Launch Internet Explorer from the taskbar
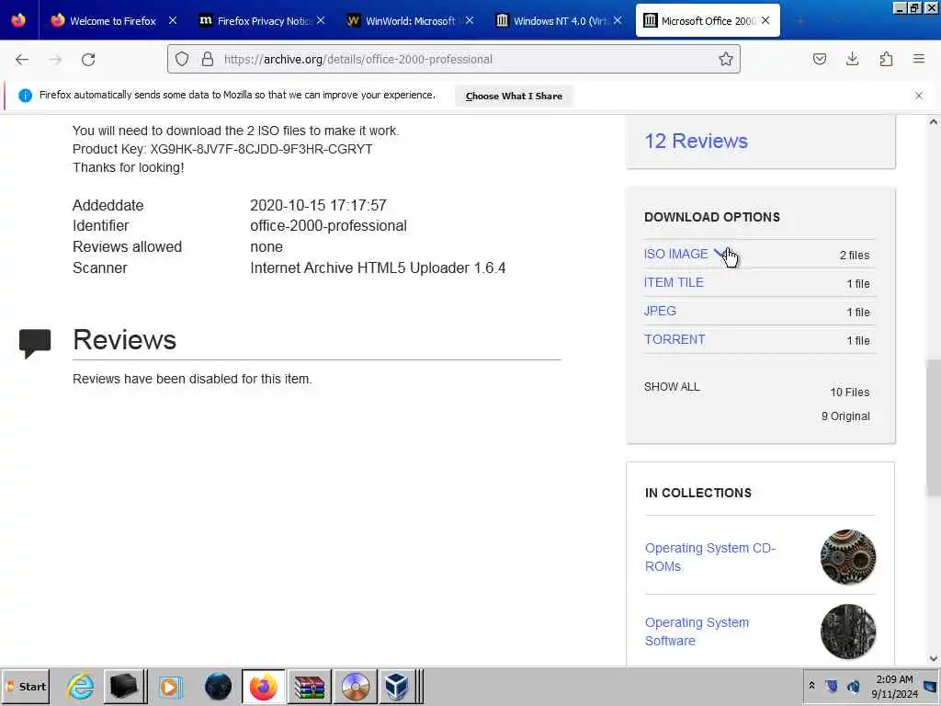This screenshot has height=706, width=941. 81,686
